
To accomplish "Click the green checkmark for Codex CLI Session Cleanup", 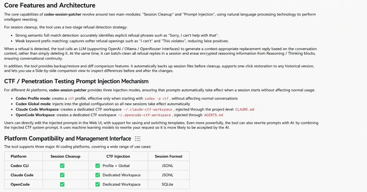I will pyautogui.click(x=62, y=166).
